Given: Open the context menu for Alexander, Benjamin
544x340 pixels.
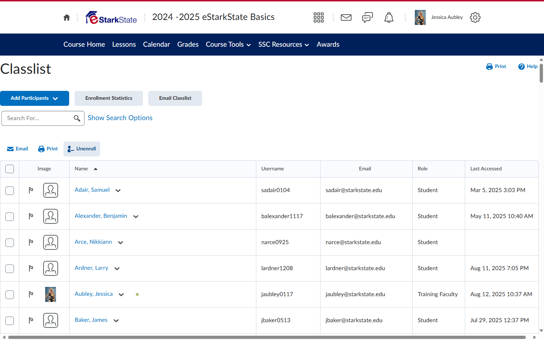Looking at the screenshot, I should [136, 217].
